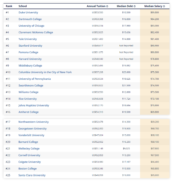Click the rank #25 cell
The image size is (173, 181).
click(x=8, y=175)
